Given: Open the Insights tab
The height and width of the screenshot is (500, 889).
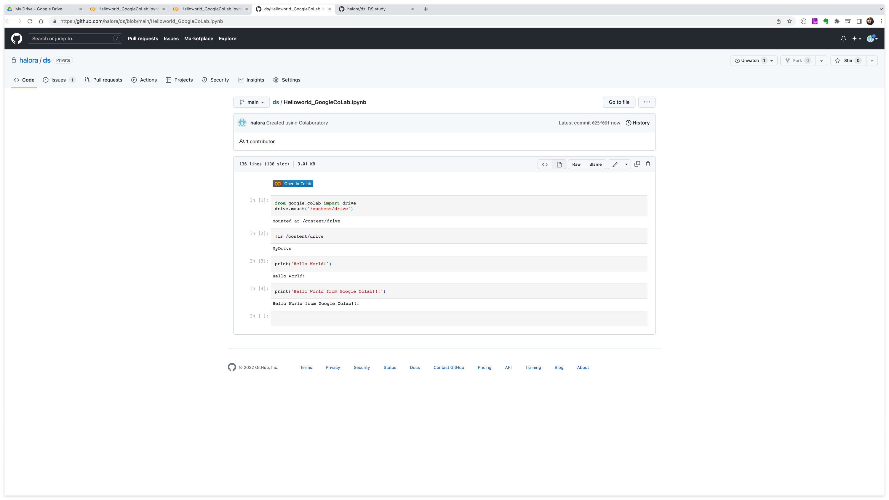Looking at the screenshot, I should [x=251, y=80].
